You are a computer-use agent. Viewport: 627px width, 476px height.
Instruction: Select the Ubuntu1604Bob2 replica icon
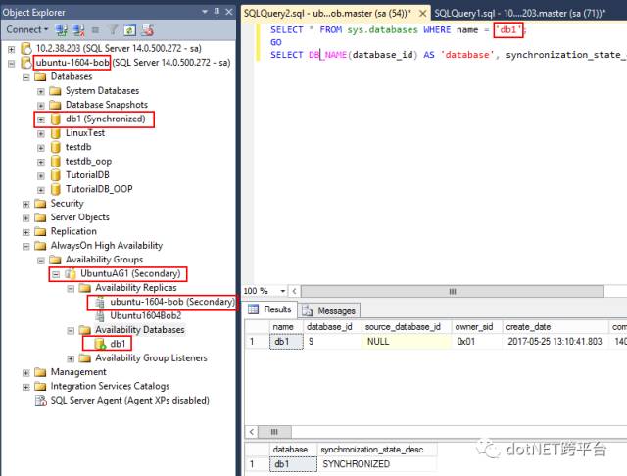tap(100, 316)
